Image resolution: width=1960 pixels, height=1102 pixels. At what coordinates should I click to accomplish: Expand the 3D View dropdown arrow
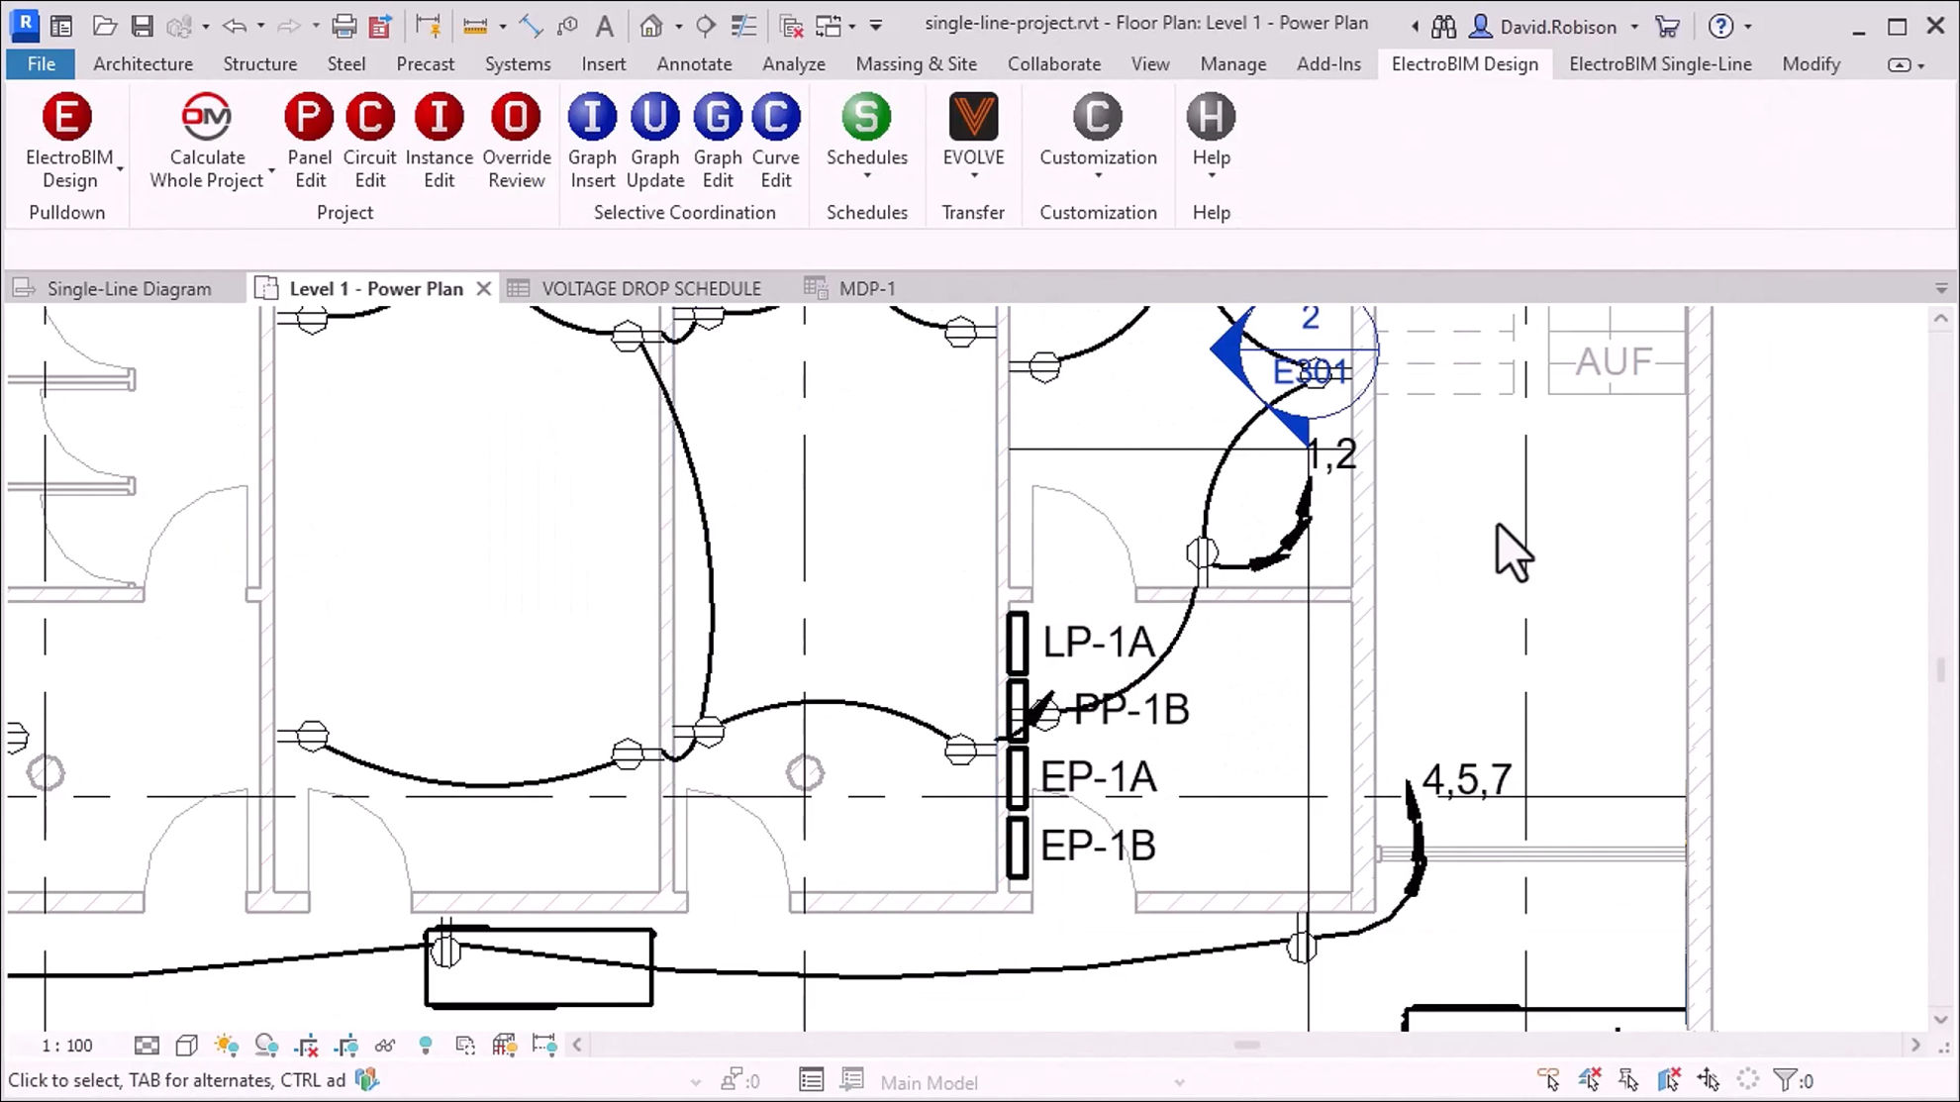tap(678, 26)
